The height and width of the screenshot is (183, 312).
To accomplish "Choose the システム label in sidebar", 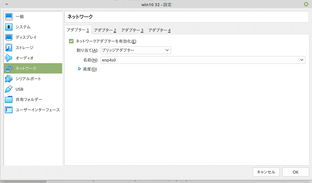I will 23,27.
